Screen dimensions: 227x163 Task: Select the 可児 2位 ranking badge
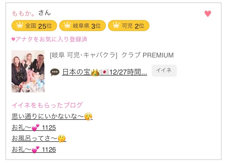click(129, 26)
